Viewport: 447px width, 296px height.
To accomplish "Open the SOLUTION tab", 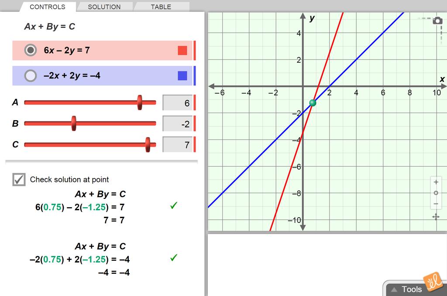I will [x=104, y=7].
